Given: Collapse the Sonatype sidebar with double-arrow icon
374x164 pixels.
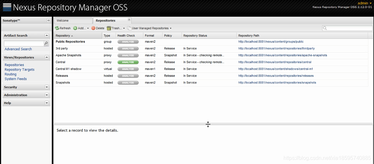Looking at the screenshot, I should tap(49, 21).
